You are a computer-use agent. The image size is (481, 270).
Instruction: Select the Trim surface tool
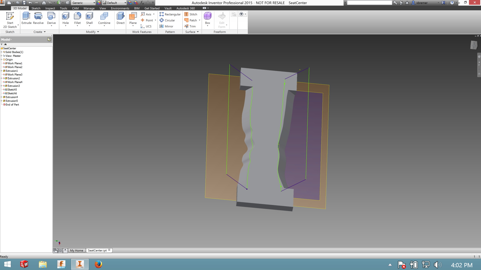[190, 26]
